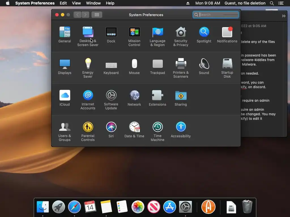Screen dimensions: 290x217
Task: Open the Notifications preference pane
Action: pyautogui.click(x=227, y=35)
